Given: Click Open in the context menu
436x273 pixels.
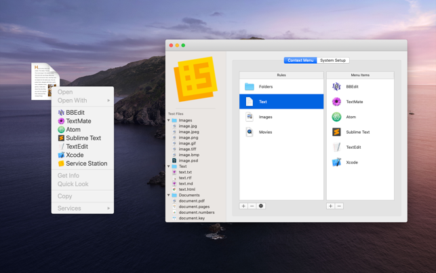Looking at the screenshot, I should point(83,92).
